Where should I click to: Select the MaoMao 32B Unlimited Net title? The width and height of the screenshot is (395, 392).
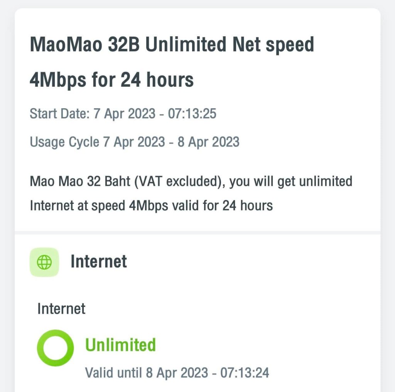172,45
